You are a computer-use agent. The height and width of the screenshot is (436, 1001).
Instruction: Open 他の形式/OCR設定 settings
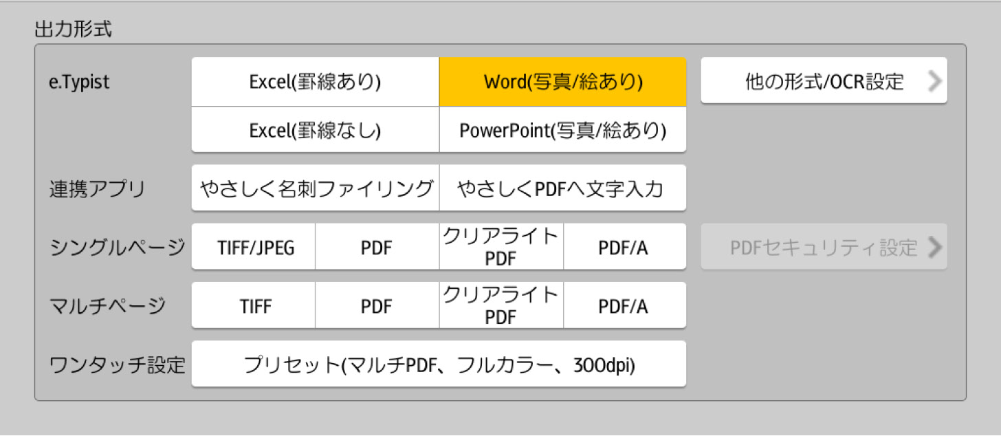(824, 81)
